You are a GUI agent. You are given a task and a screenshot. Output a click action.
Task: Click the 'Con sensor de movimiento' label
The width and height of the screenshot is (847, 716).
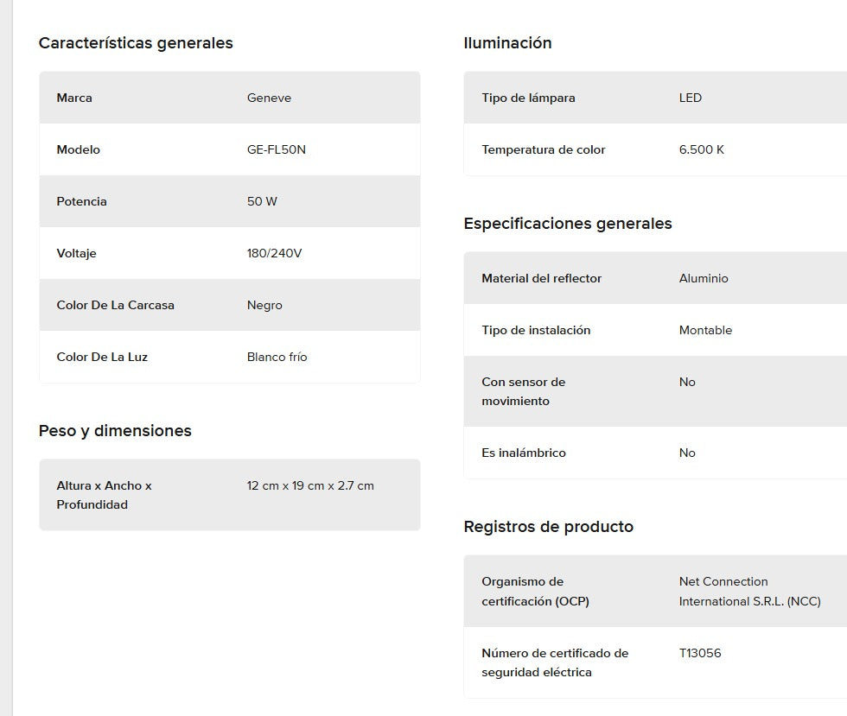523,391
